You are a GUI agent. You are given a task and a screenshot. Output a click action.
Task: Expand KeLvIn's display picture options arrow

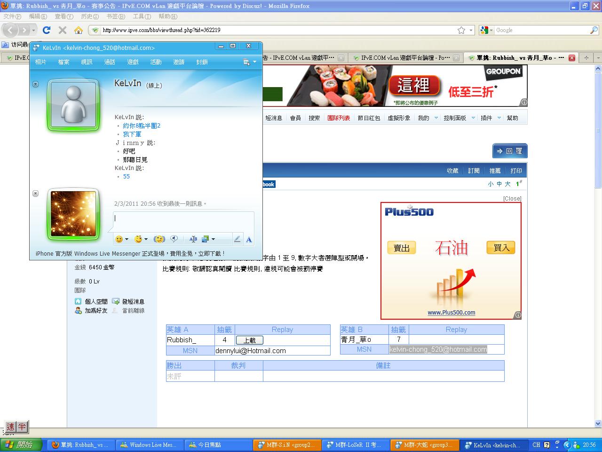point(35,84)
